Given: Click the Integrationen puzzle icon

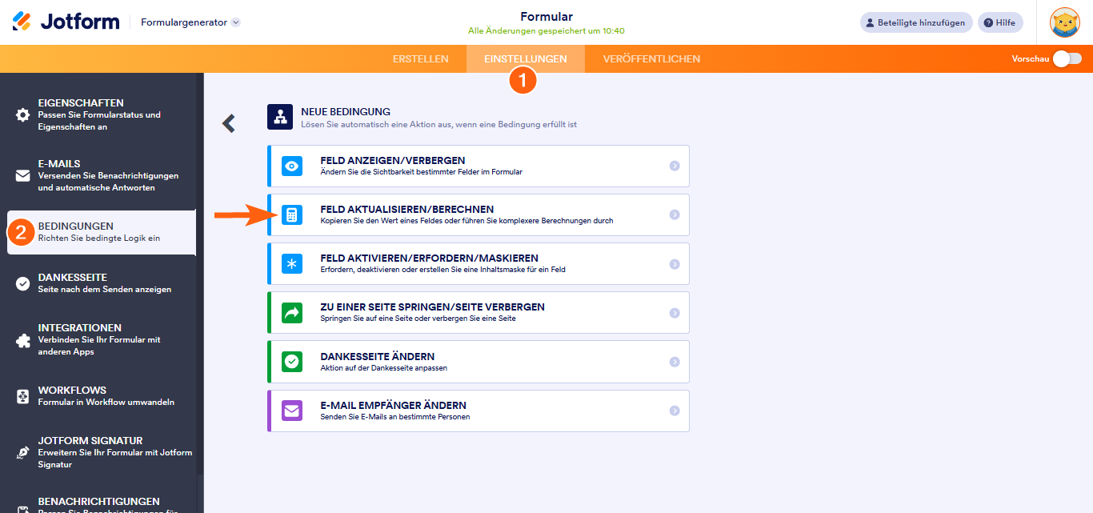Looking at the screenshot, I should click(23, 339).
